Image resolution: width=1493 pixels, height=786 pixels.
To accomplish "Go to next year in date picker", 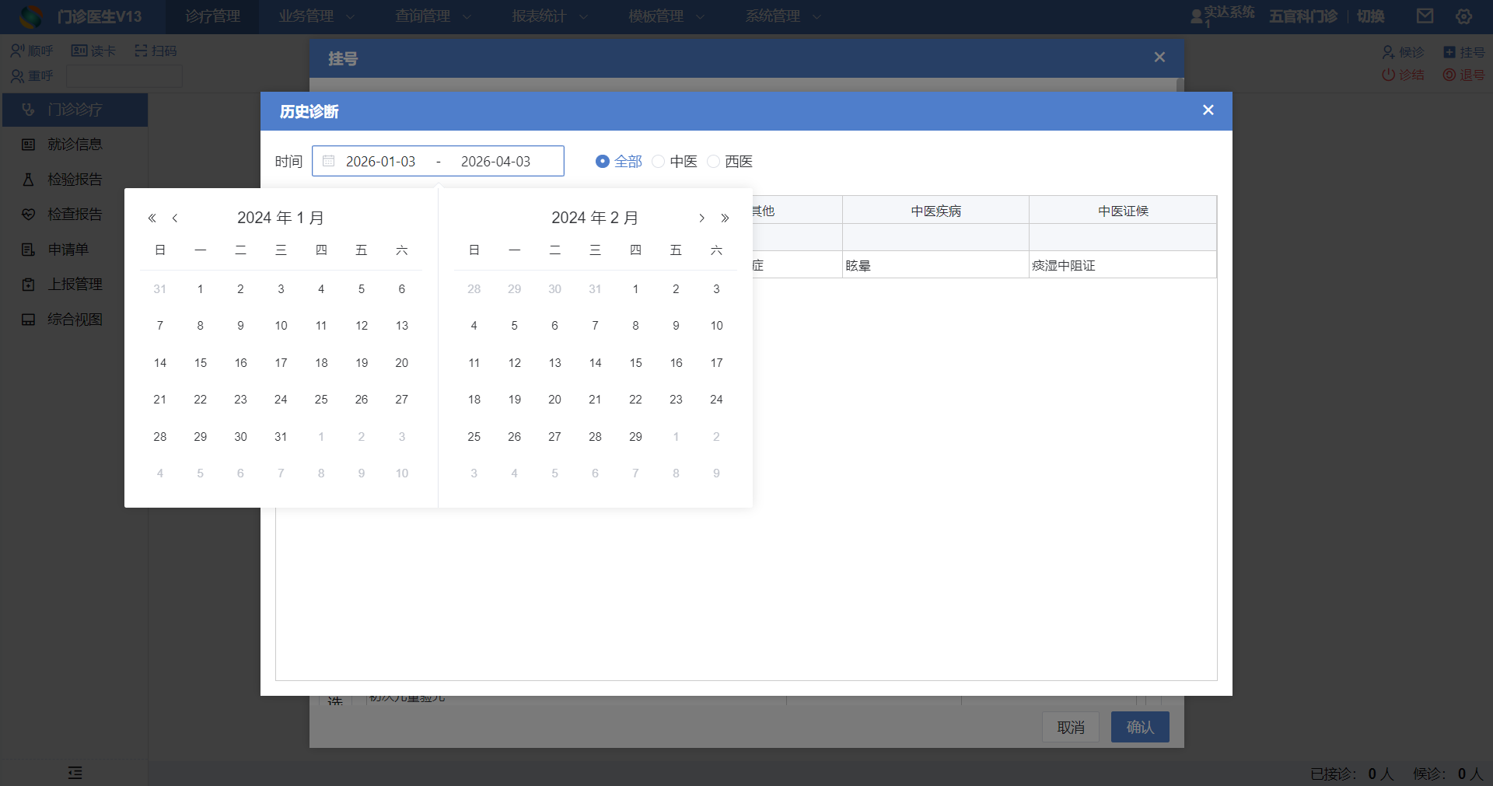I will (725, 218).
